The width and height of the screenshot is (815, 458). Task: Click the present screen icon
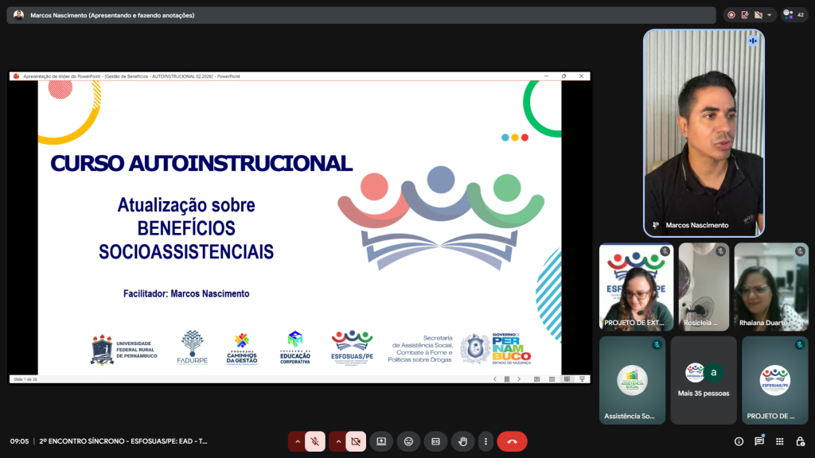coord(381,441)
